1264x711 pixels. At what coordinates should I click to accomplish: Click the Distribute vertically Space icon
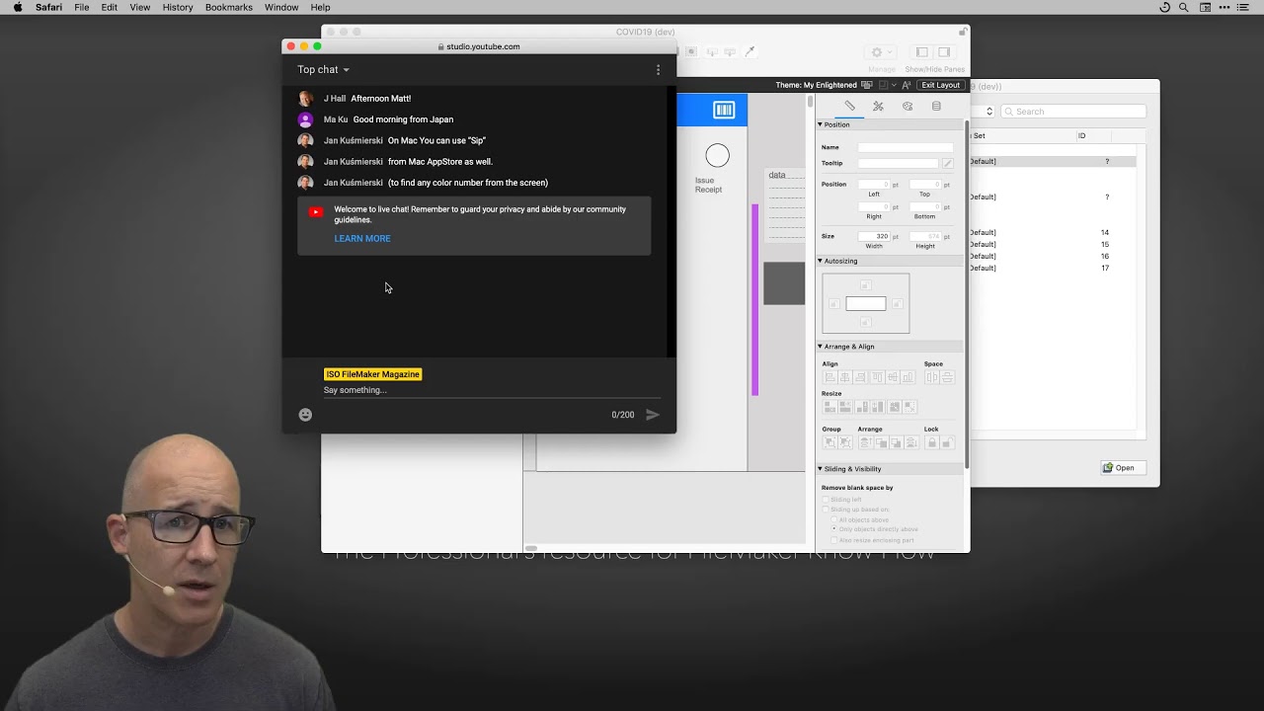(x=947, y=377)
